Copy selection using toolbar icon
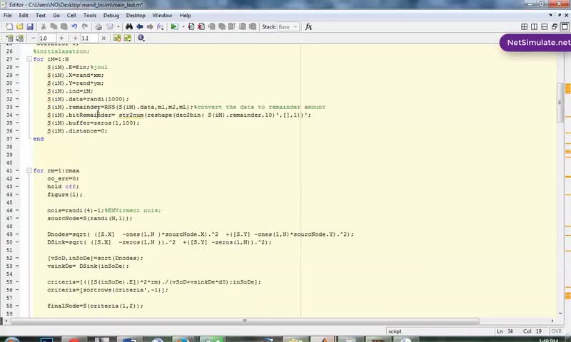571x342 pixels. [x=54, y=26]
